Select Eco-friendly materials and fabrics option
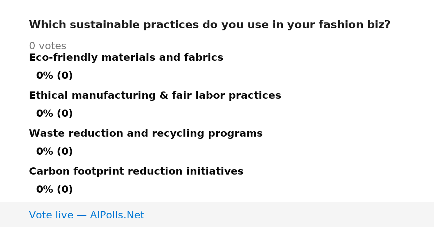This screenshot has height=227, width=434. 126,58
